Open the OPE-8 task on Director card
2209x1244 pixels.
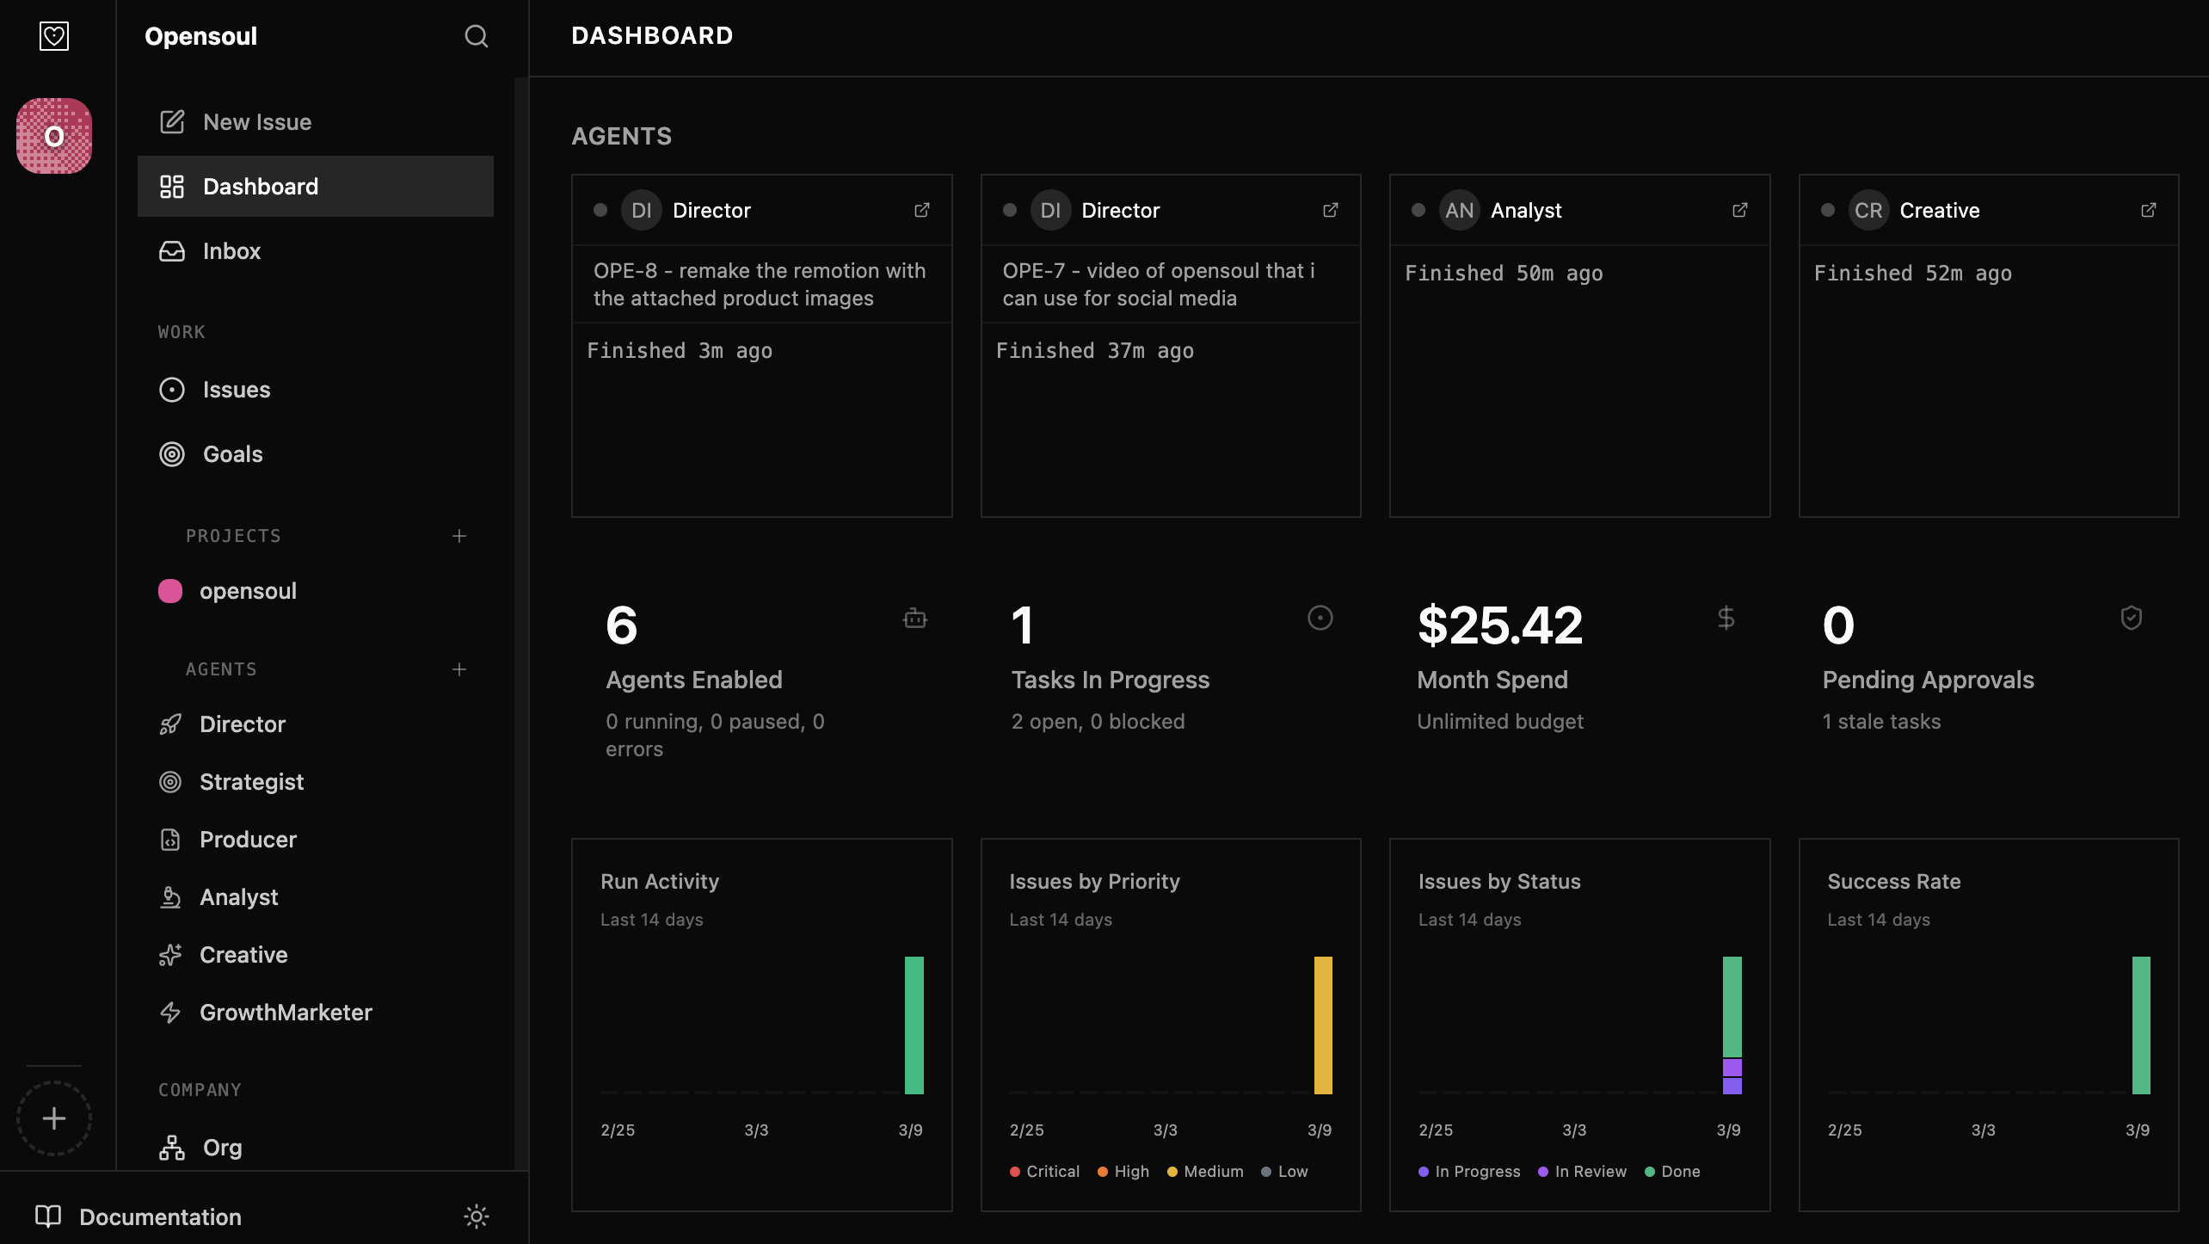click(x=760, y=284)
